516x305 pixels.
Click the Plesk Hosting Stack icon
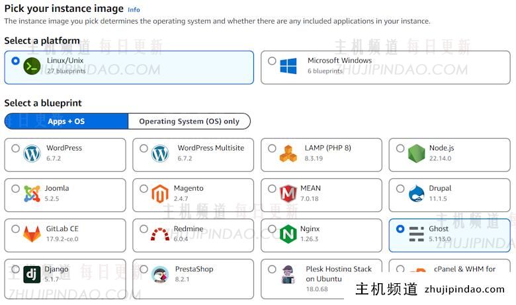(x=288, y=275)
